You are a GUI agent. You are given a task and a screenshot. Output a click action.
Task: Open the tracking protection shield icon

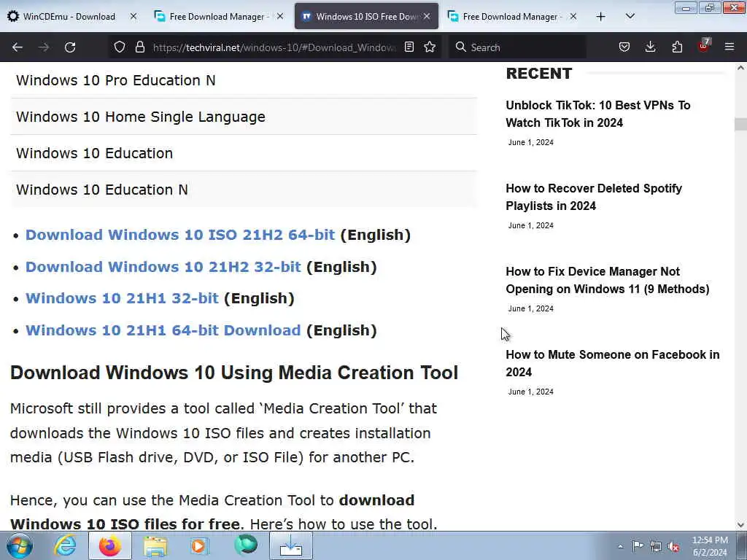tap(120, 47)
